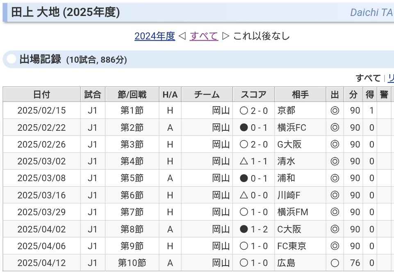The image size is (394, 273).
Task: Click the スコア column header
Action: click(254, 94)
